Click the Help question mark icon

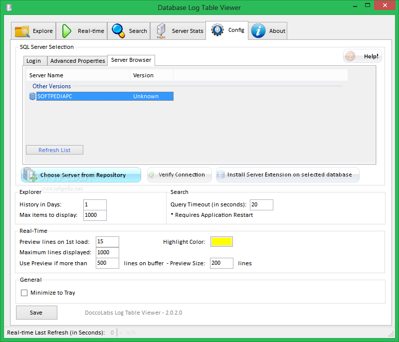(350, 56)
